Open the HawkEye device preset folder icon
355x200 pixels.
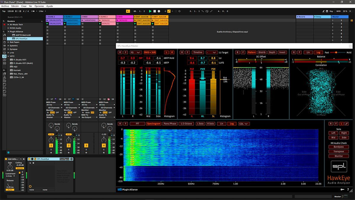[30, 162]
